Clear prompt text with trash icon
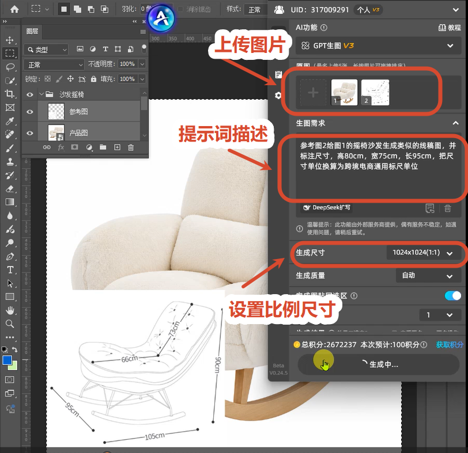This screenshot has width=468, height=453. [447, 208]
